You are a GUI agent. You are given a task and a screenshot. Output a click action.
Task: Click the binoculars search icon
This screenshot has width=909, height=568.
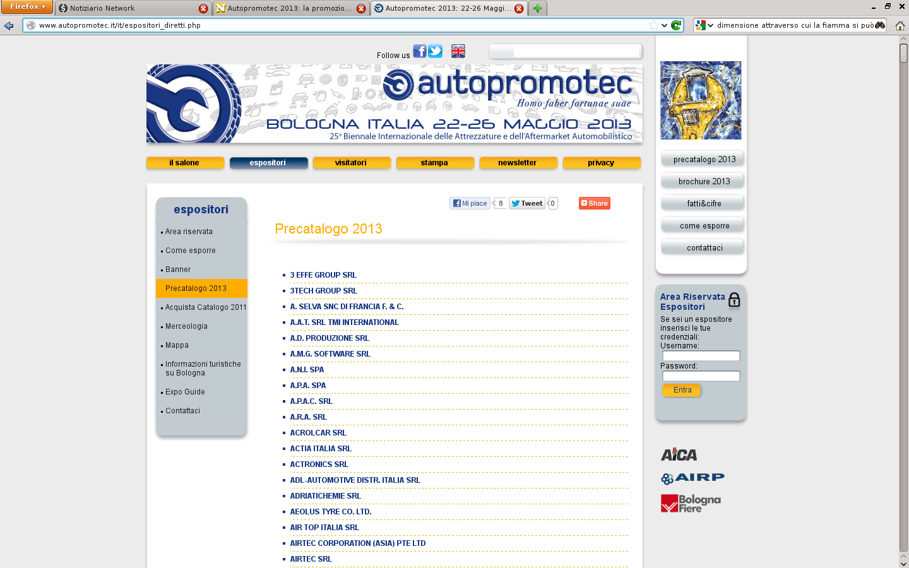point(880,25)
